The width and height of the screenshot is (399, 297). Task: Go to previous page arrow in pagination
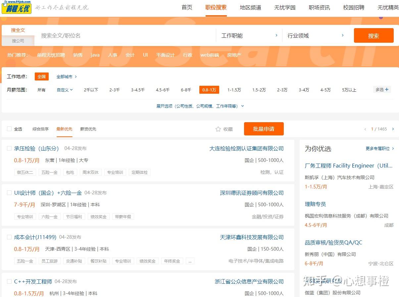365,129
